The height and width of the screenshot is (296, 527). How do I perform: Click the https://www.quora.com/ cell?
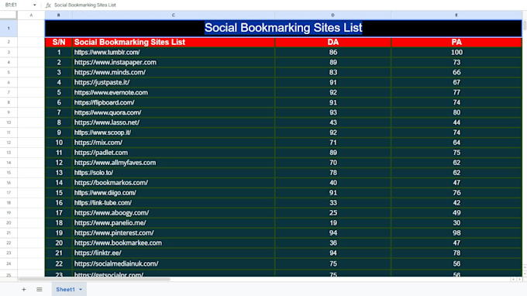174,112
